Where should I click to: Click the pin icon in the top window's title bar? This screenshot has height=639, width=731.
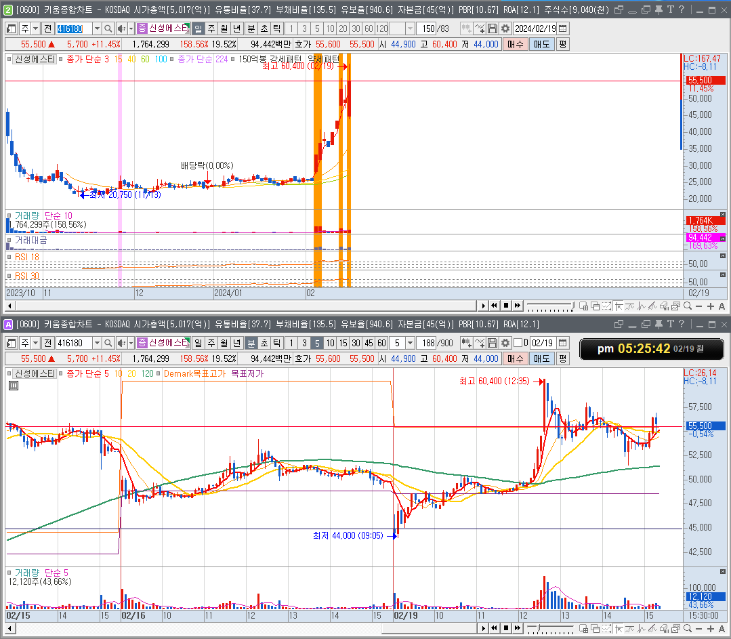point(659,9)
